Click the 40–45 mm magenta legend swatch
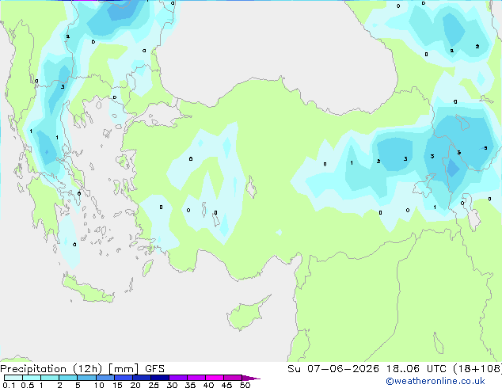Image resolution: width=502 pixels, height=388 pixels. tap(215, 378)
